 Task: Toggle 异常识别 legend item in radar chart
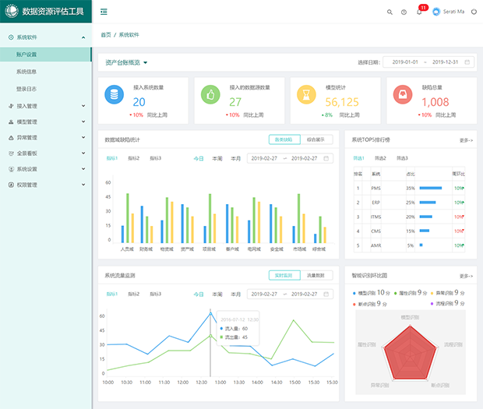(447, 293)
